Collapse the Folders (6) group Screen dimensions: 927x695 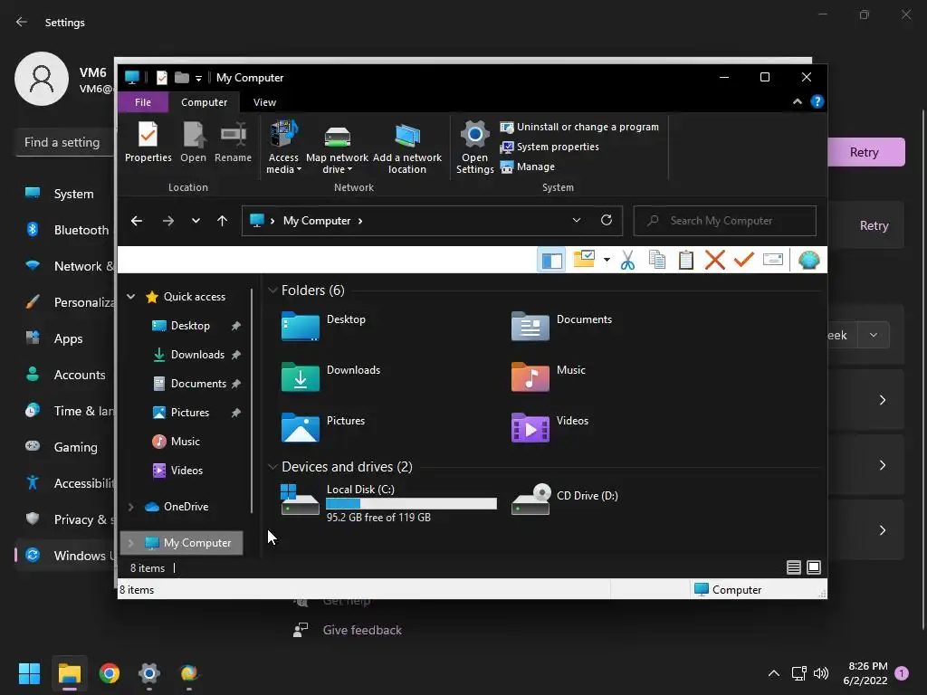coord(272,290)
